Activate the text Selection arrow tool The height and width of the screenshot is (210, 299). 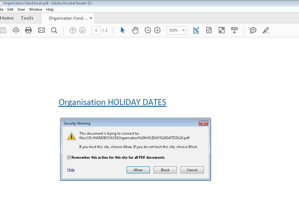[x=122, y=30]
